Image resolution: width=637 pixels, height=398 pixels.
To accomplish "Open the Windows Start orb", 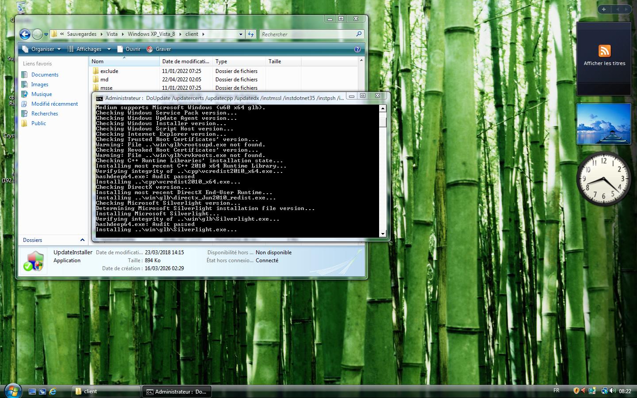I will [12, 390].
